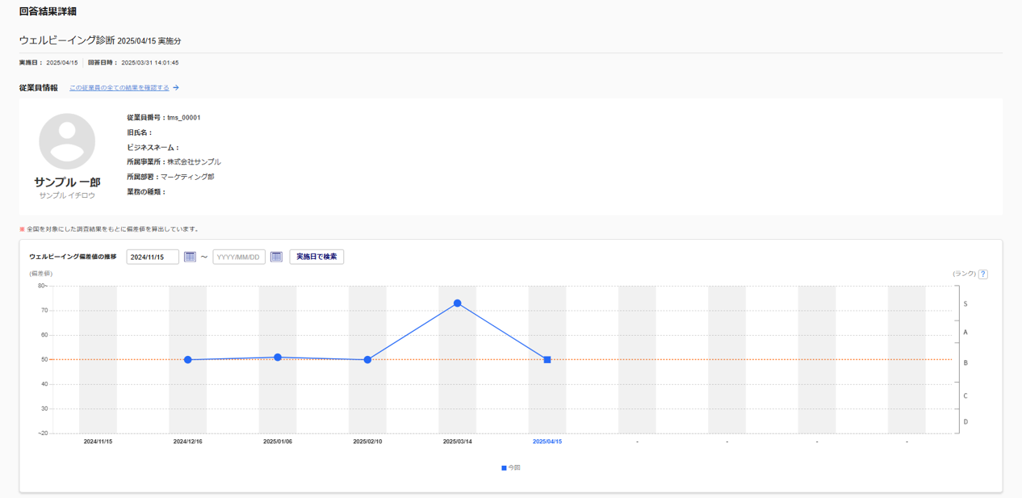Focus the empty YYYY/MM/DD end date field
This screenshot has width=1022, height=498.
pyautogui.click(x=238, y=257)
